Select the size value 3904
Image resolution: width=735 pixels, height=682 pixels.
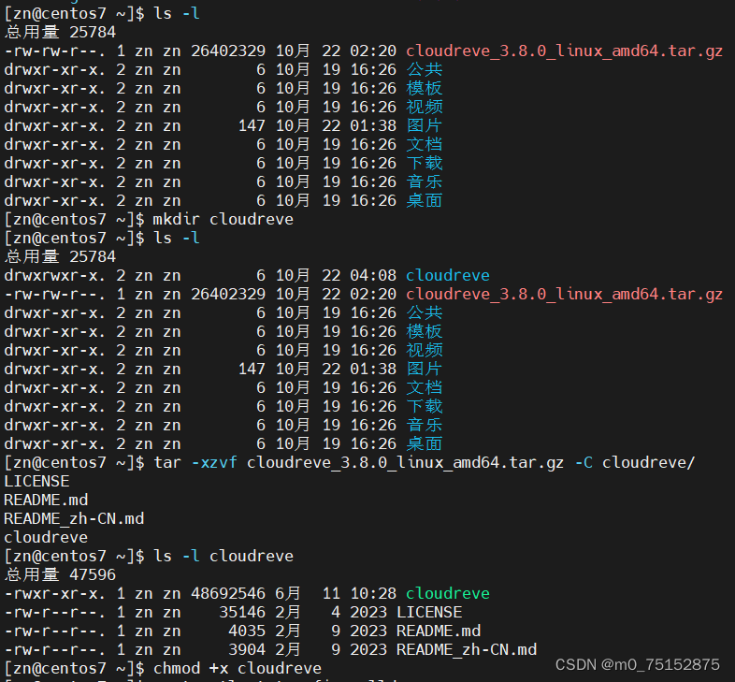tap(247, 650)
